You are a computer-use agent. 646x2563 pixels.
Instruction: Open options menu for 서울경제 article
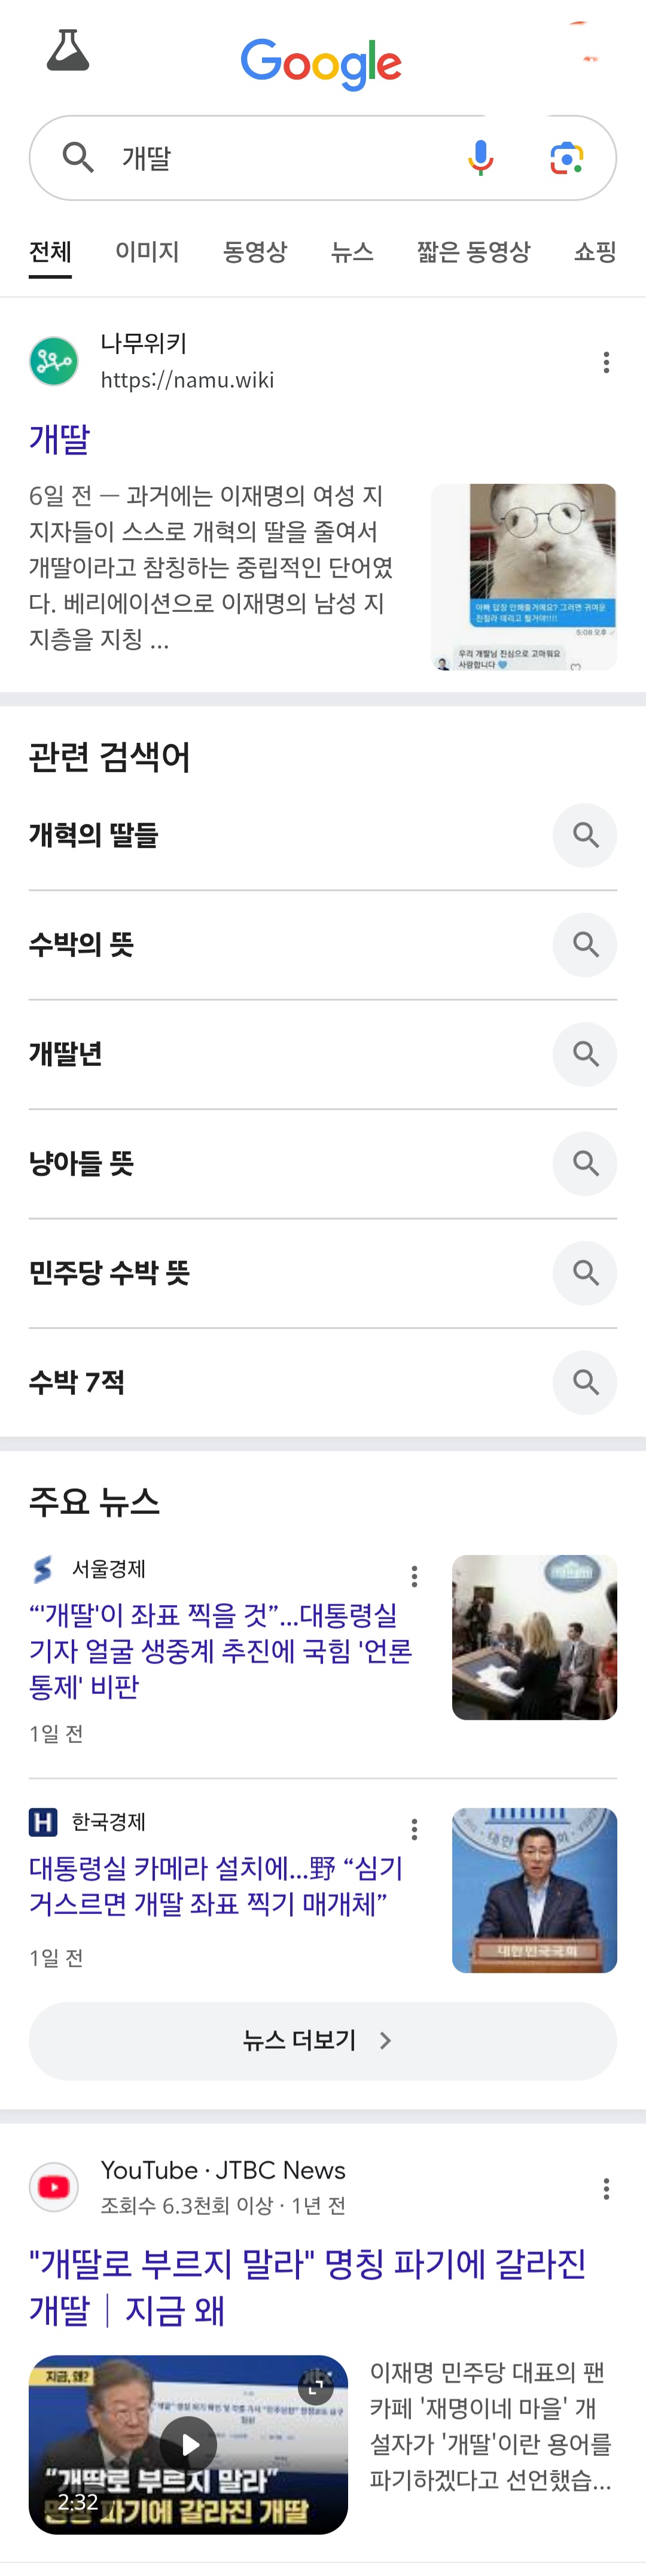point(414,1576)
